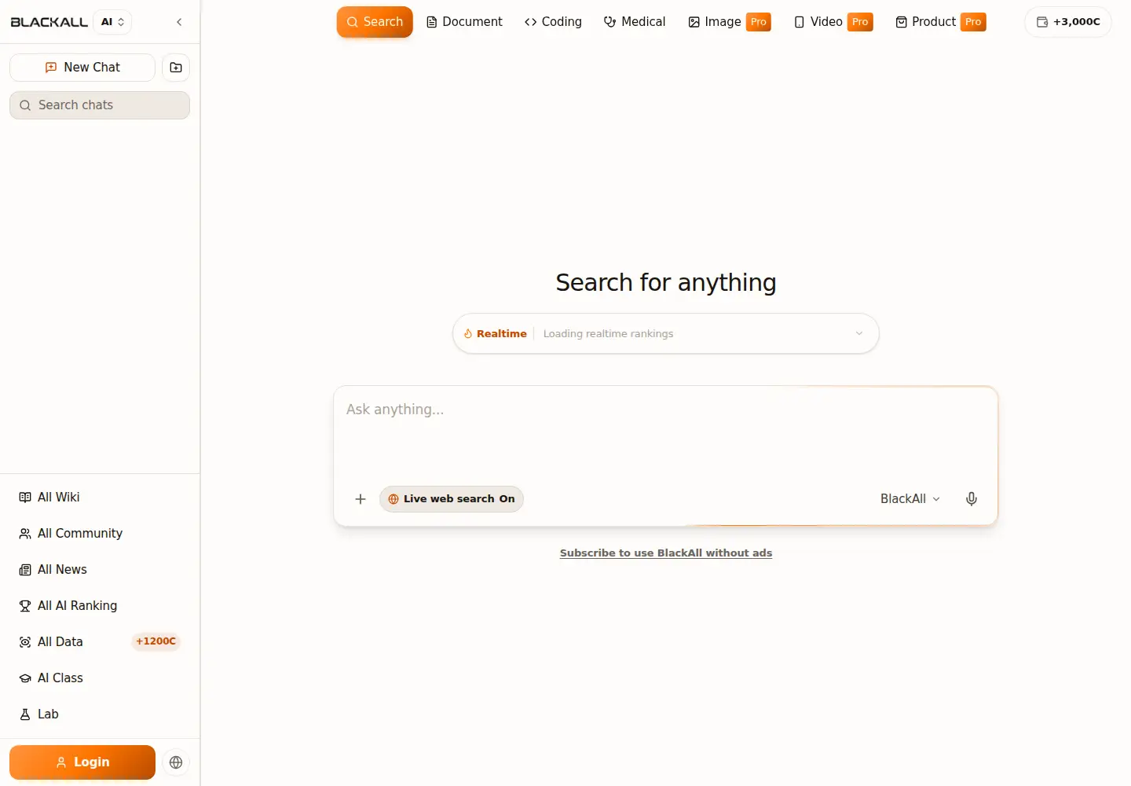Click the wallet icon beside +3,000C
Image resolution: width=1131 pixels, height=786 pixels.
click(1042, 22)
